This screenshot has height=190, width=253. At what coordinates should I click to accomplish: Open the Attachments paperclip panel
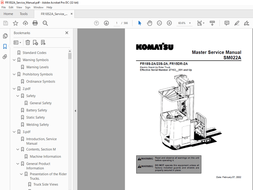[x=5, y=57]
